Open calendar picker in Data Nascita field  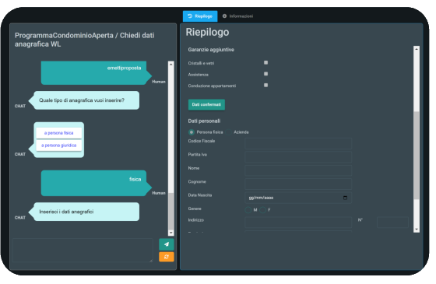(345, 198)
